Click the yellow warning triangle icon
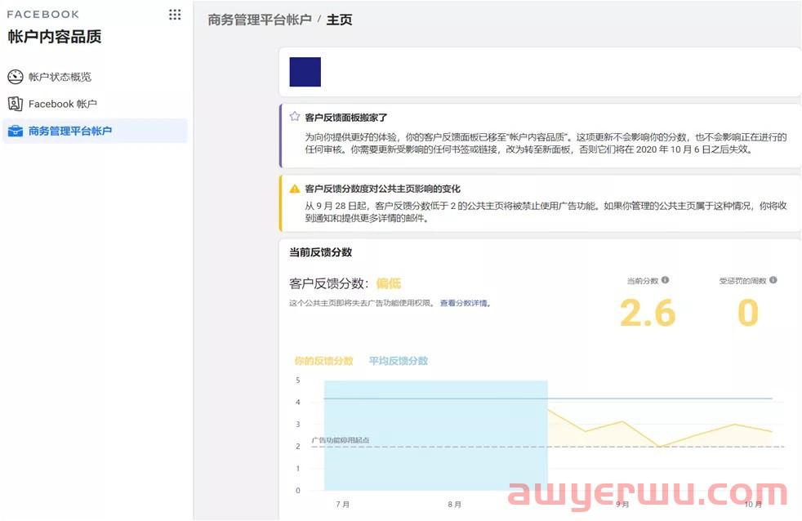The image size is (802, 521). pyautogui.click(x=295, y=188)
